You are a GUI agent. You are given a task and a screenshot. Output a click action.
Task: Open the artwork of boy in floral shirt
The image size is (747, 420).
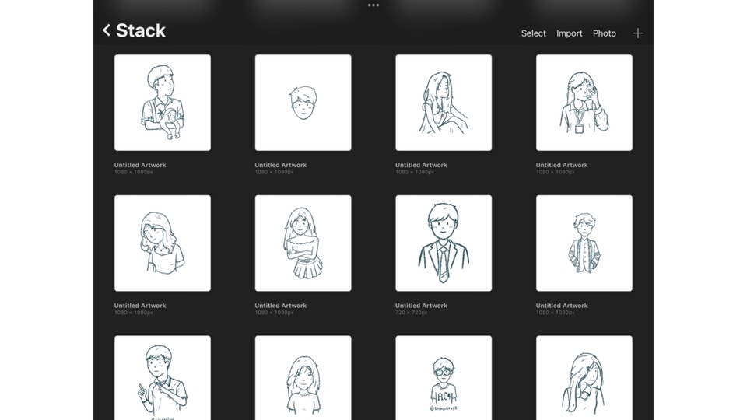(163, 103)
